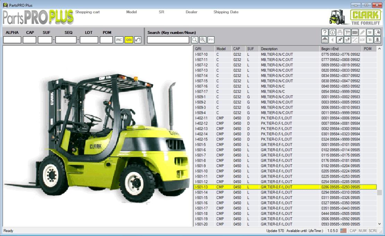The width and height of the screenshot is (385, 236).
Task: Click the printer icon
Action: pos(340,32)
